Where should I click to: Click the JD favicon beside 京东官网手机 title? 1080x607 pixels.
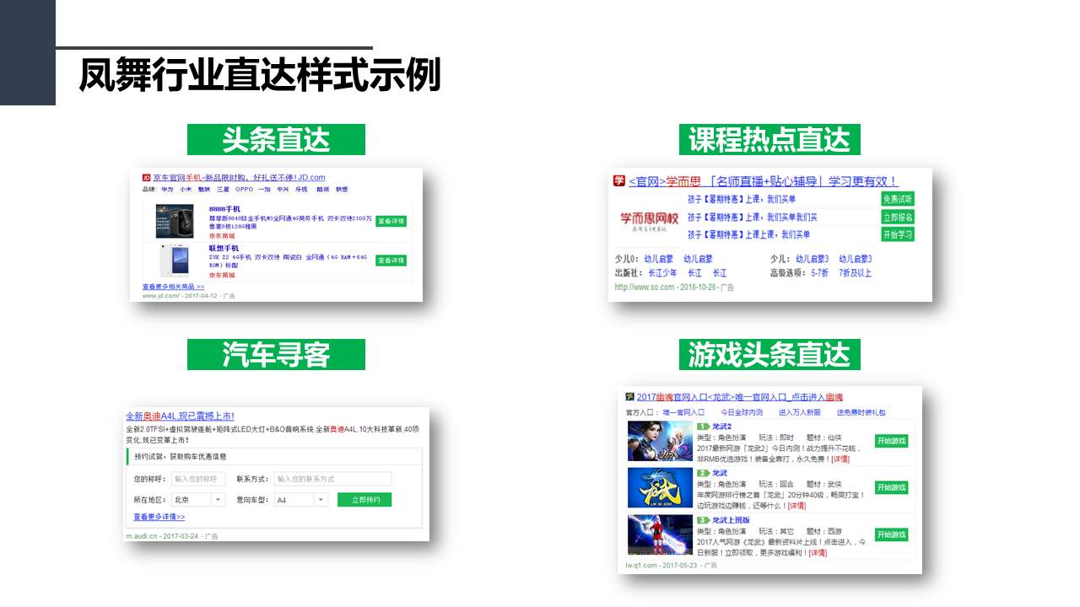point(146,178)
